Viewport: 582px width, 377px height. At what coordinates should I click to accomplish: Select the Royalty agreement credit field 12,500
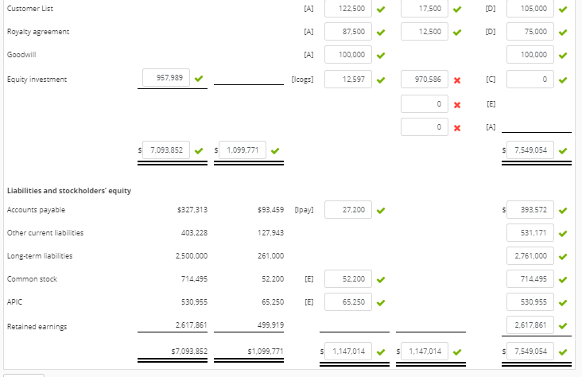tap(425, 32)
